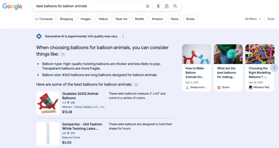Image resolution: width=279 pixels, height=148 pixels.
Task: Click the Balloons Online seller link
Action: click(x=71, y=138)
